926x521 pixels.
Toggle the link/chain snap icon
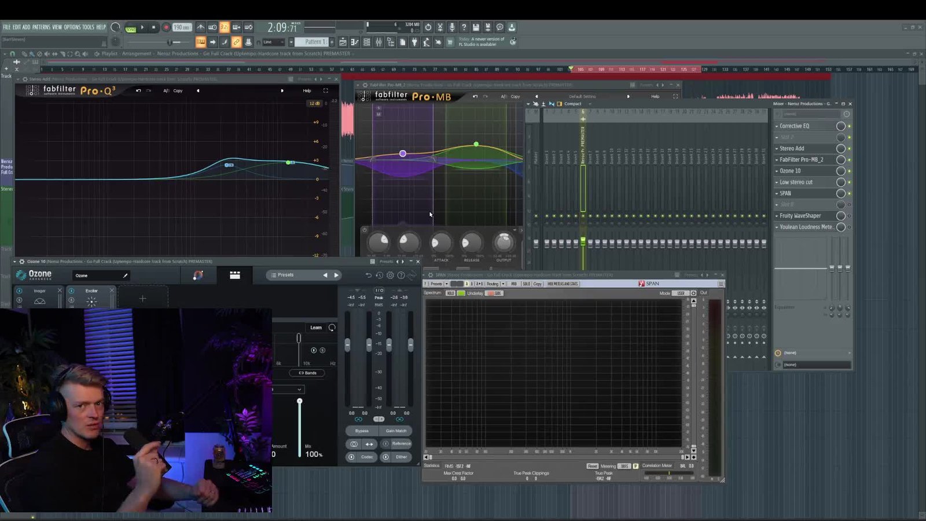tap(236, 42)
